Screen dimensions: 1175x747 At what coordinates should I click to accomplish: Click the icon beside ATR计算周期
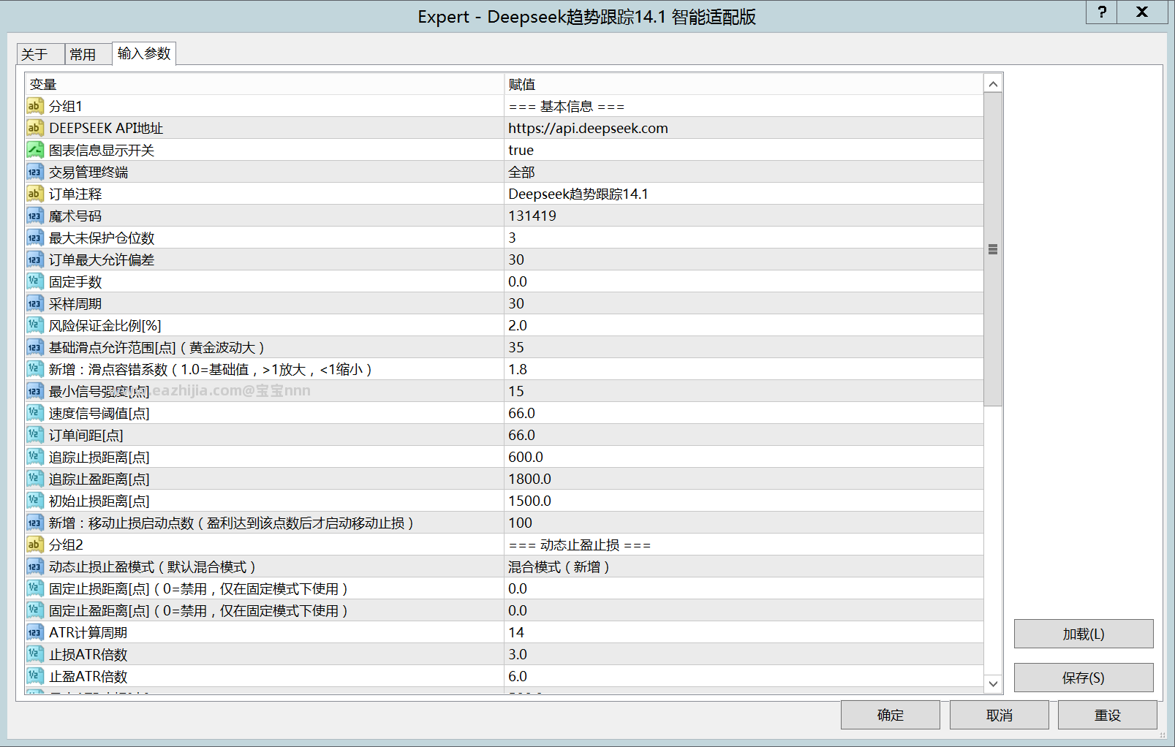[x=34, y=632]
